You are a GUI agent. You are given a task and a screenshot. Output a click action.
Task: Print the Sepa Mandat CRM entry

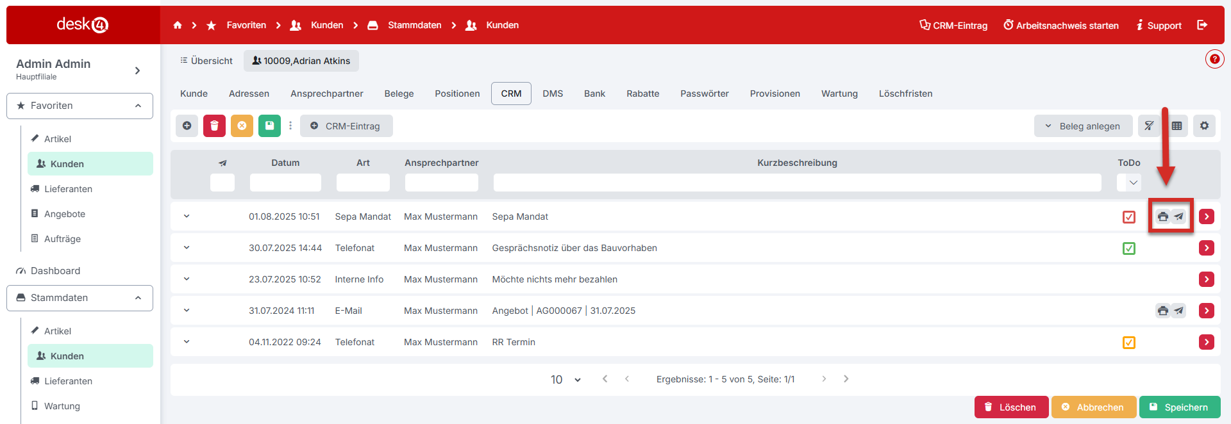point(1162,217)
